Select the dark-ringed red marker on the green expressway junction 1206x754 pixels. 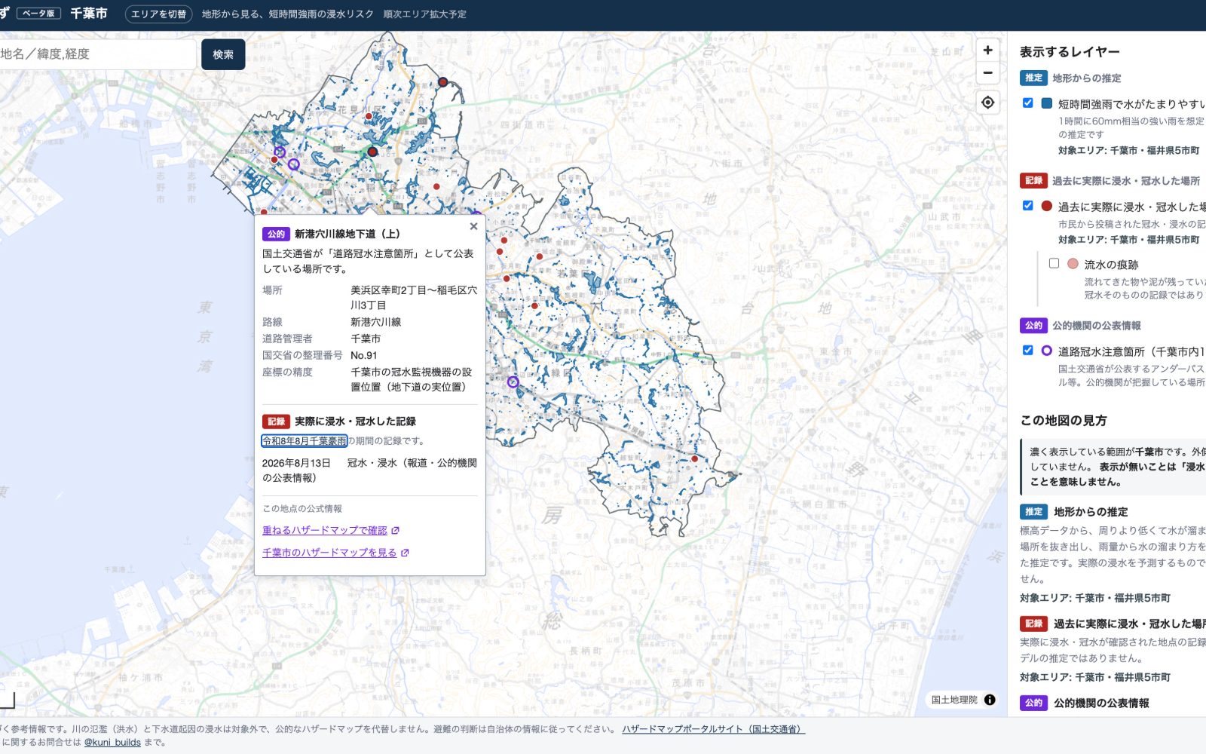pos(372,152)
